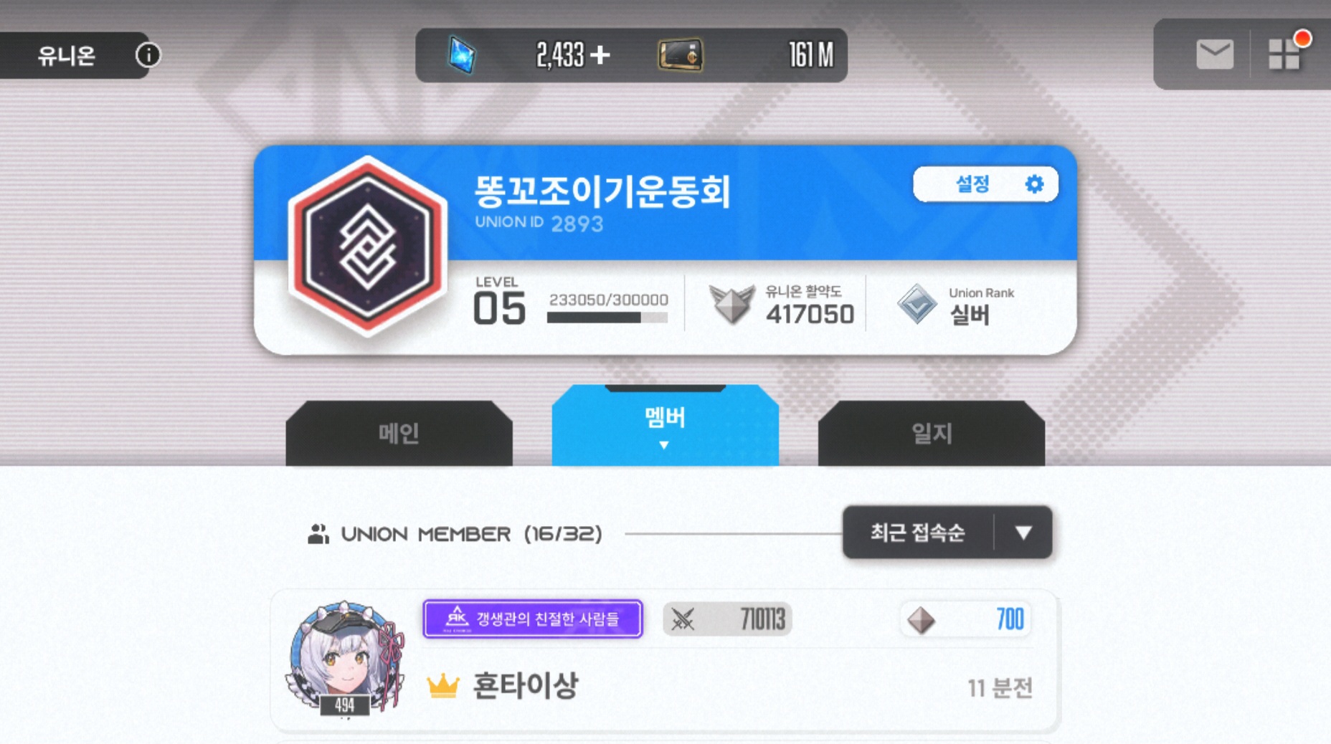This screenshot has height=744, width=1331.
Task: Expand the 멤버 tab's small arrow
Action: pos(664,445)
